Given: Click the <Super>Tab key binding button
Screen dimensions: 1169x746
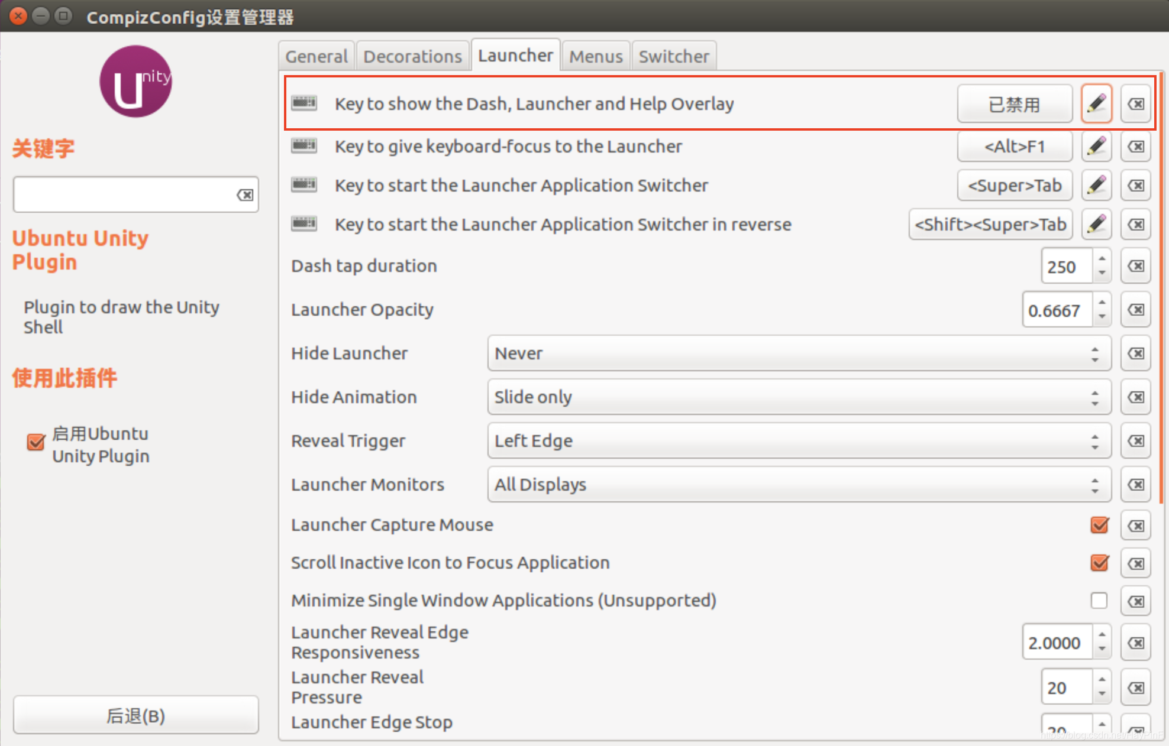Looking at the screenshot, I should tap(1015, 186).
